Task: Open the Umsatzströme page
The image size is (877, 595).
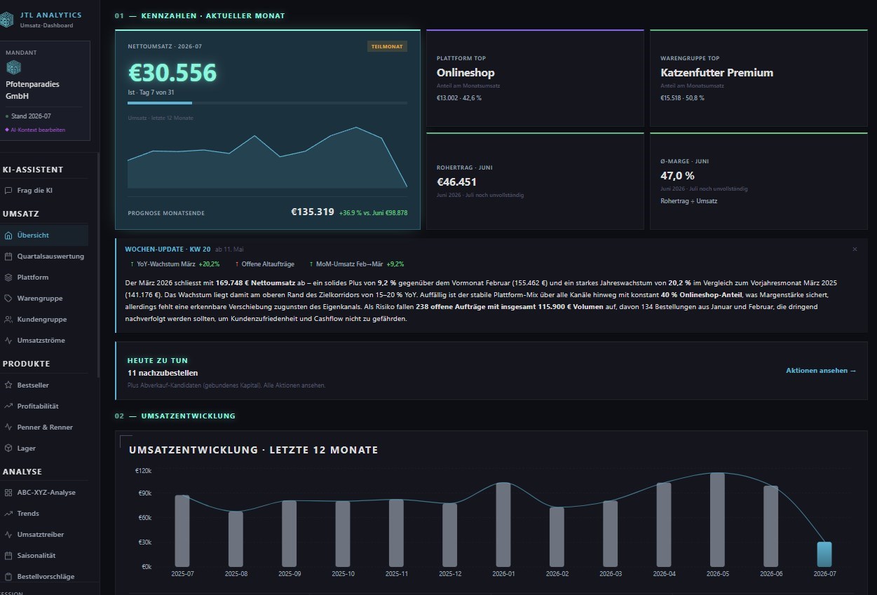Action: pyautogui.click(x=44, y=341)
